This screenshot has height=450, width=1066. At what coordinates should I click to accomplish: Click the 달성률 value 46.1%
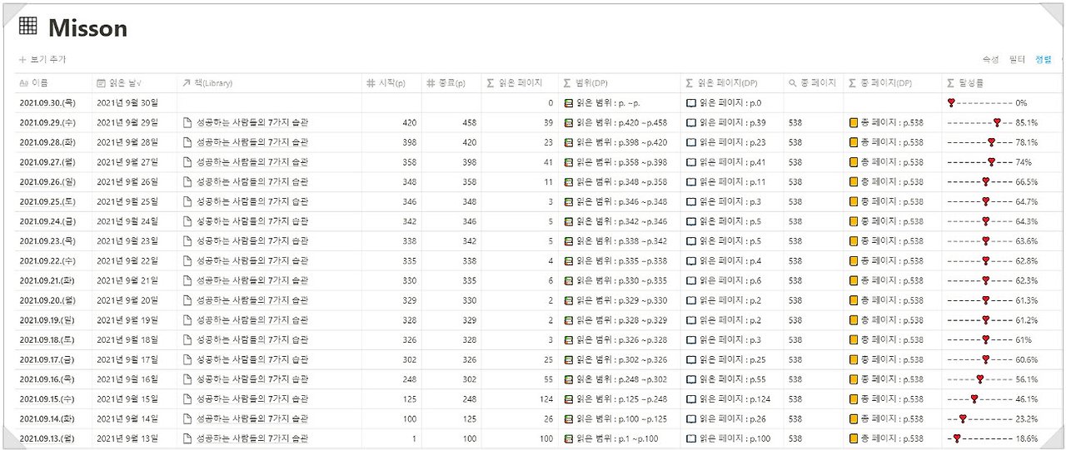click(1026, 399)
